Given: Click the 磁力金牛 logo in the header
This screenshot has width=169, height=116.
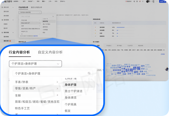Looking at the screenshot, I should (x=8, y=1).
